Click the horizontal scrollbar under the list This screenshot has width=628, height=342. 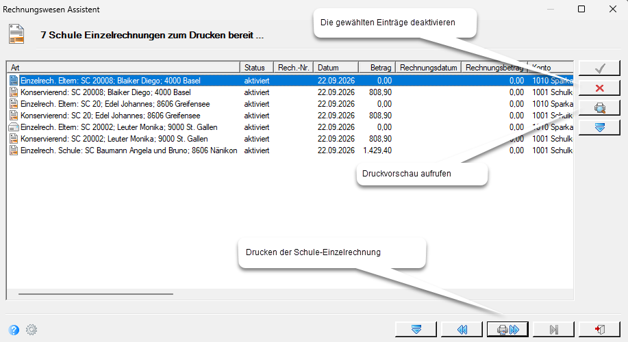pos(96,294)
